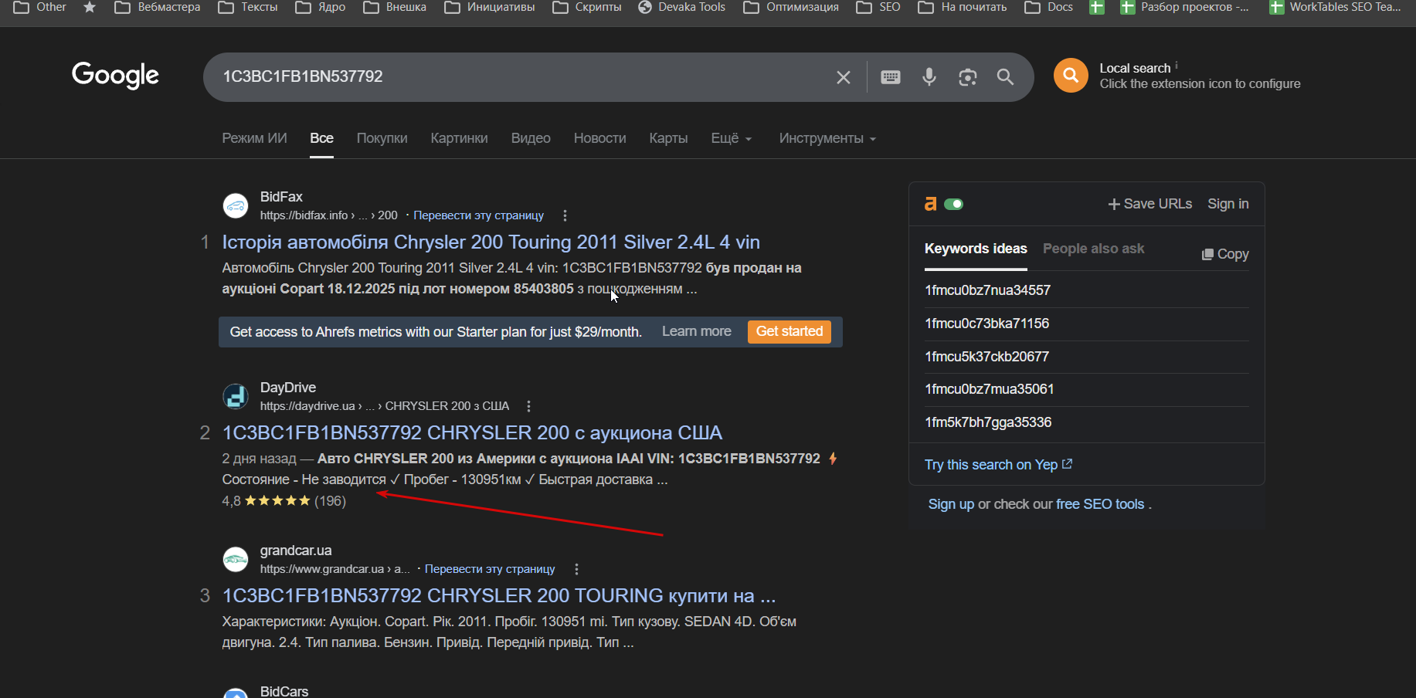Focus the Google search input field
The width and height of the screenshot is (1416, 698).
(x=521, y=77)
